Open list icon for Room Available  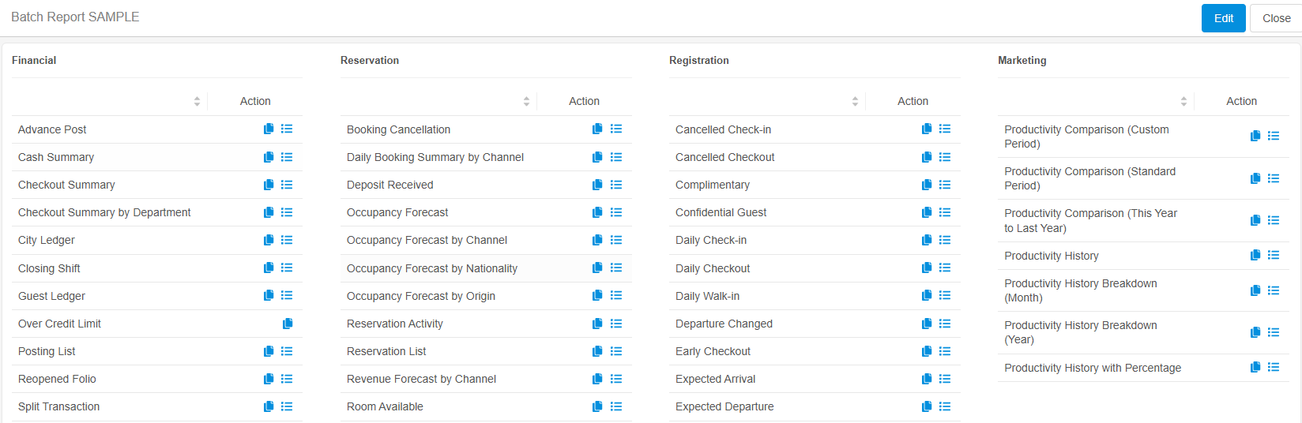pyautogui.click(x=616, y=406)
